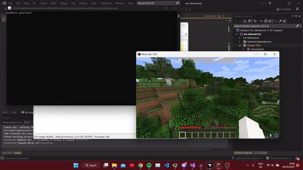Click the DEU SG language indicator
Viewport: 303px width, 170px height.
(x=260, y=165)
